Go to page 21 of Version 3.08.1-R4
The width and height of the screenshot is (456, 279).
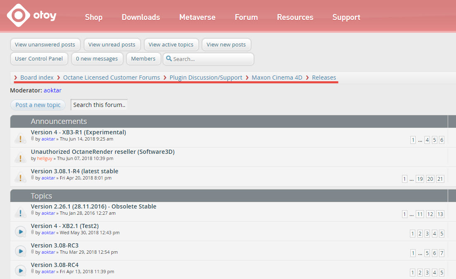coord(440,179)
